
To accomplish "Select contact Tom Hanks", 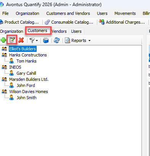I will tap(26, 61).
